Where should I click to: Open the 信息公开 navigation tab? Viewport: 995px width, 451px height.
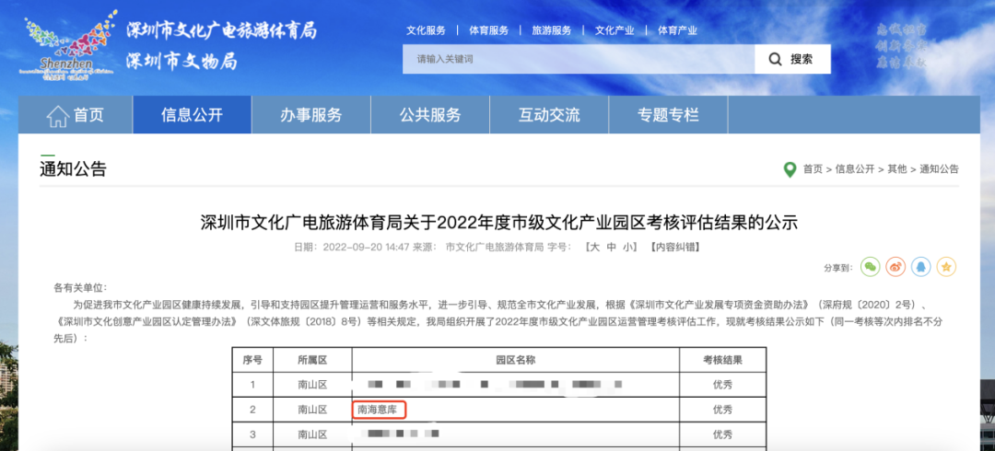(192, 115)
